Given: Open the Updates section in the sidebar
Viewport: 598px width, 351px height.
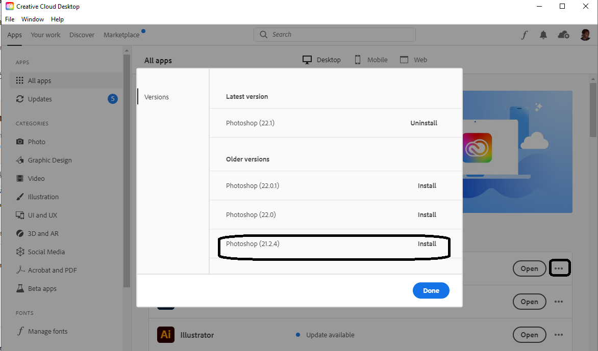Looking at the screenshot, I should pos(39,98).
